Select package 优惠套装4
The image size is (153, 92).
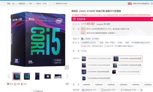123,85
